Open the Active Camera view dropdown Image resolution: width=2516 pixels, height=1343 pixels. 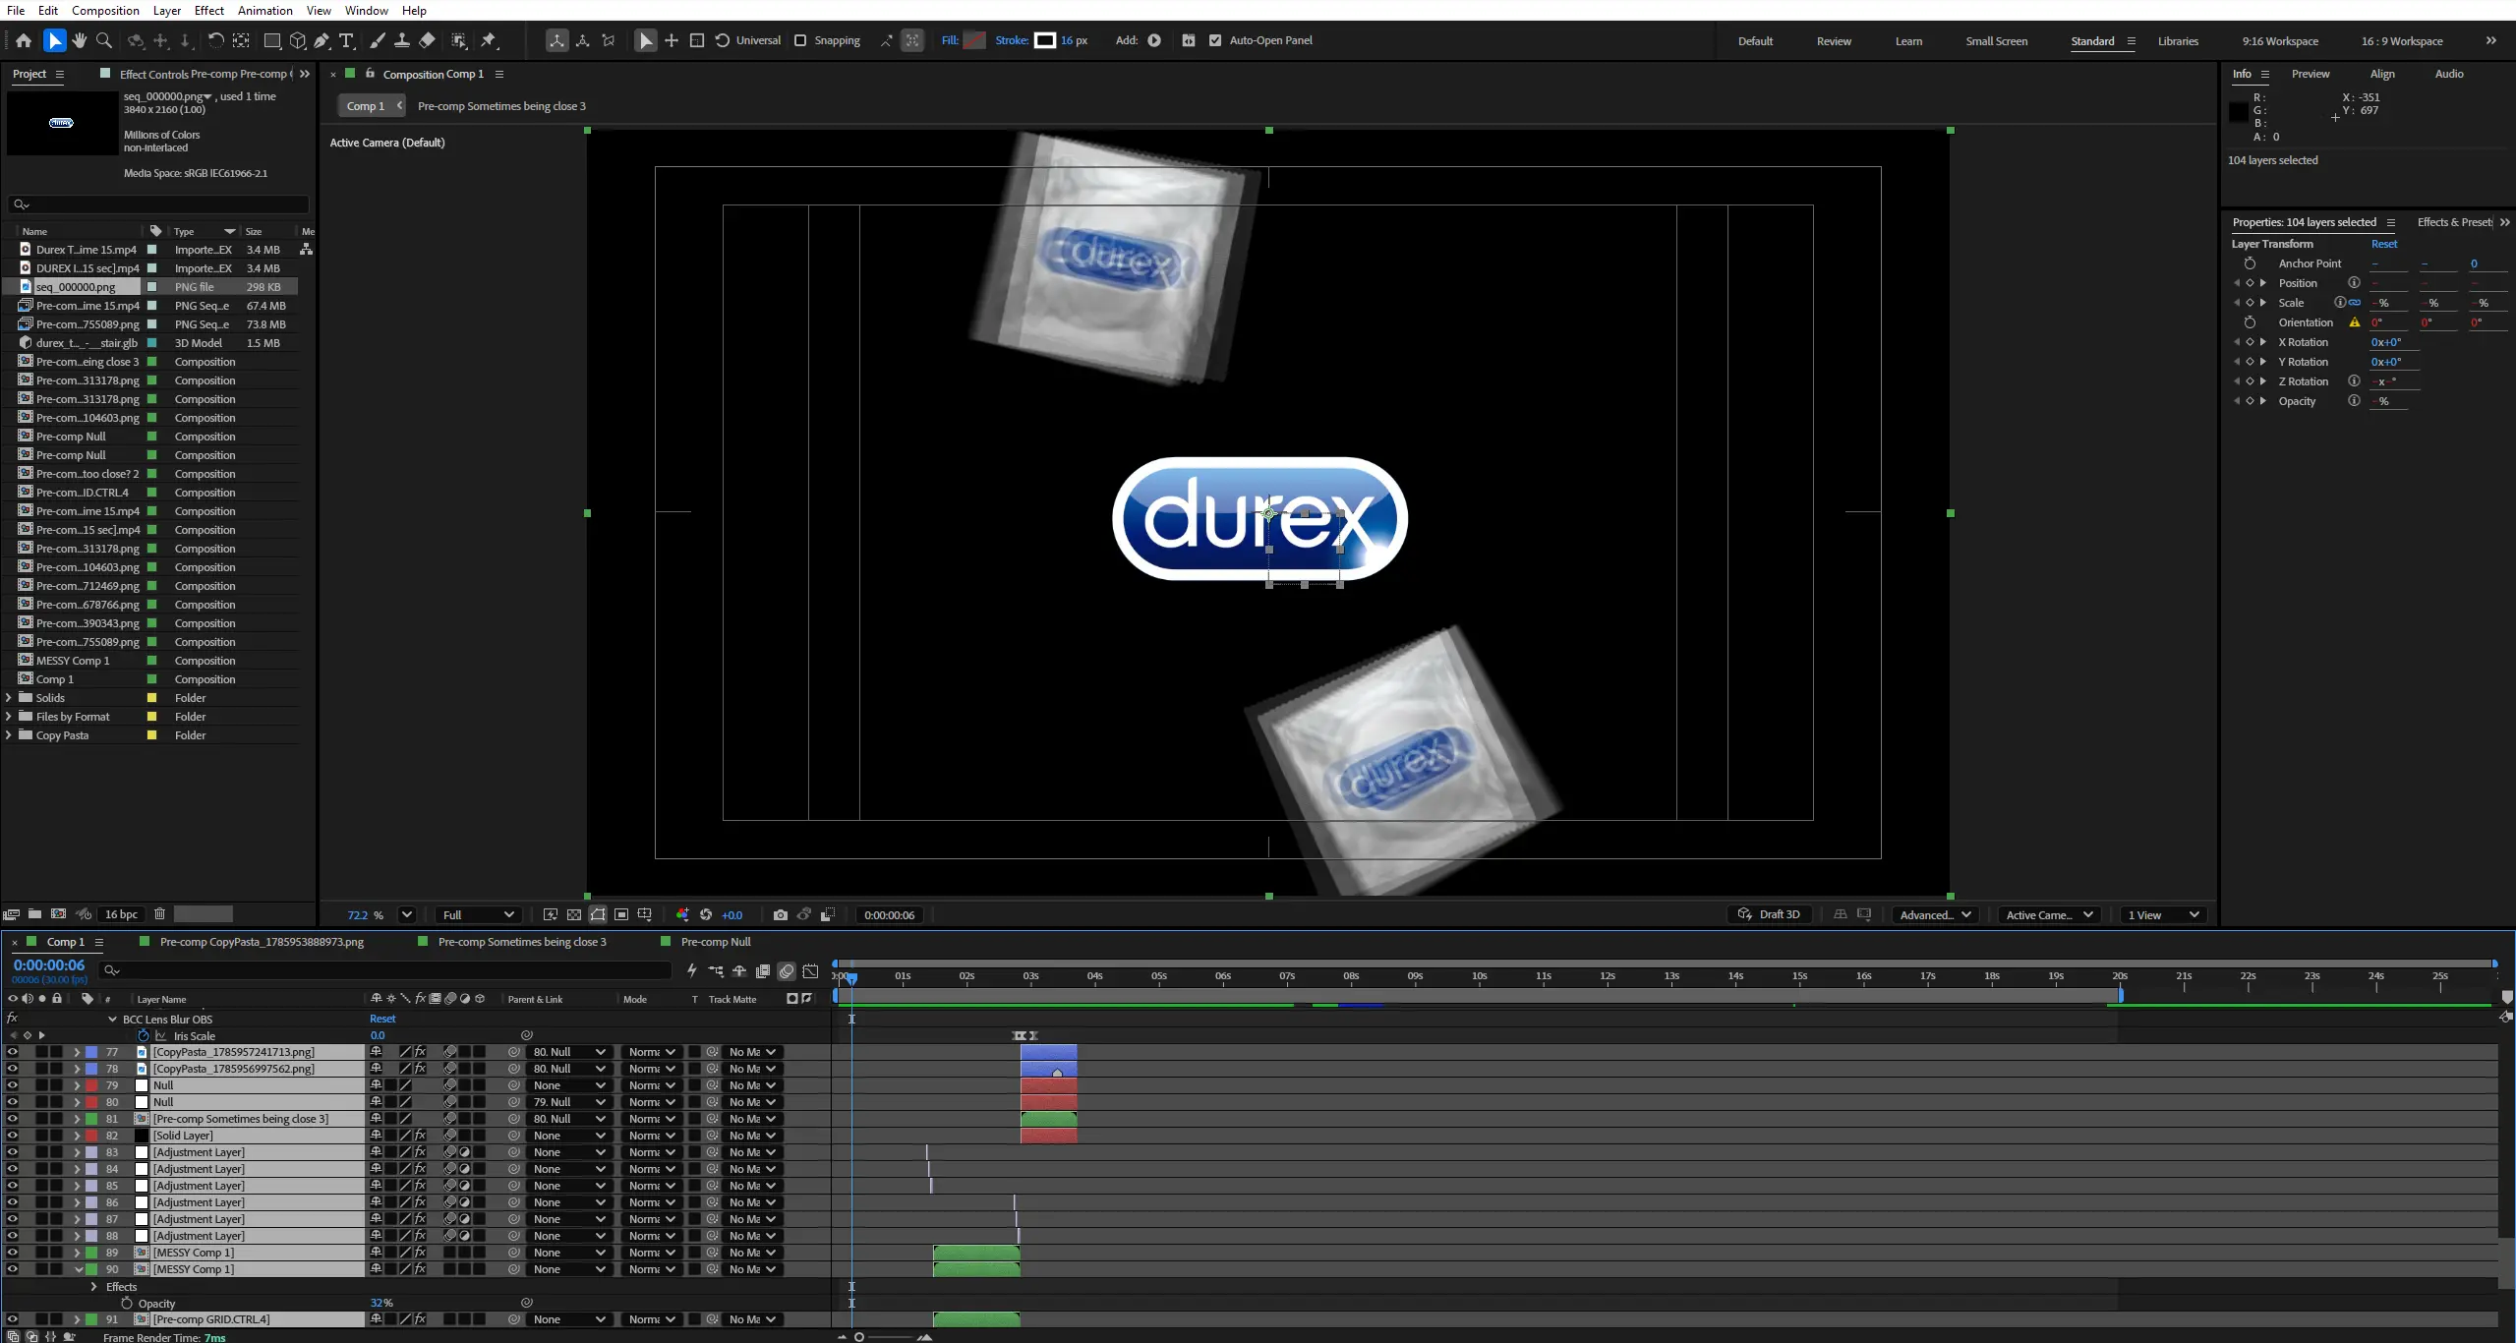click(x=2049, y=915)
